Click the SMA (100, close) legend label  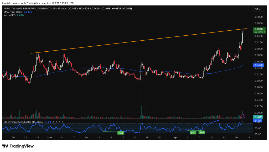pyautogui.click(x=13, y=12)
